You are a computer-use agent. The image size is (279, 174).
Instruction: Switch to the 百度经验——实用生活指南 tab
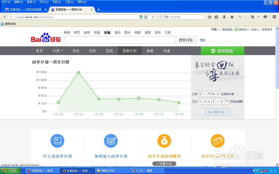(25, 9)
